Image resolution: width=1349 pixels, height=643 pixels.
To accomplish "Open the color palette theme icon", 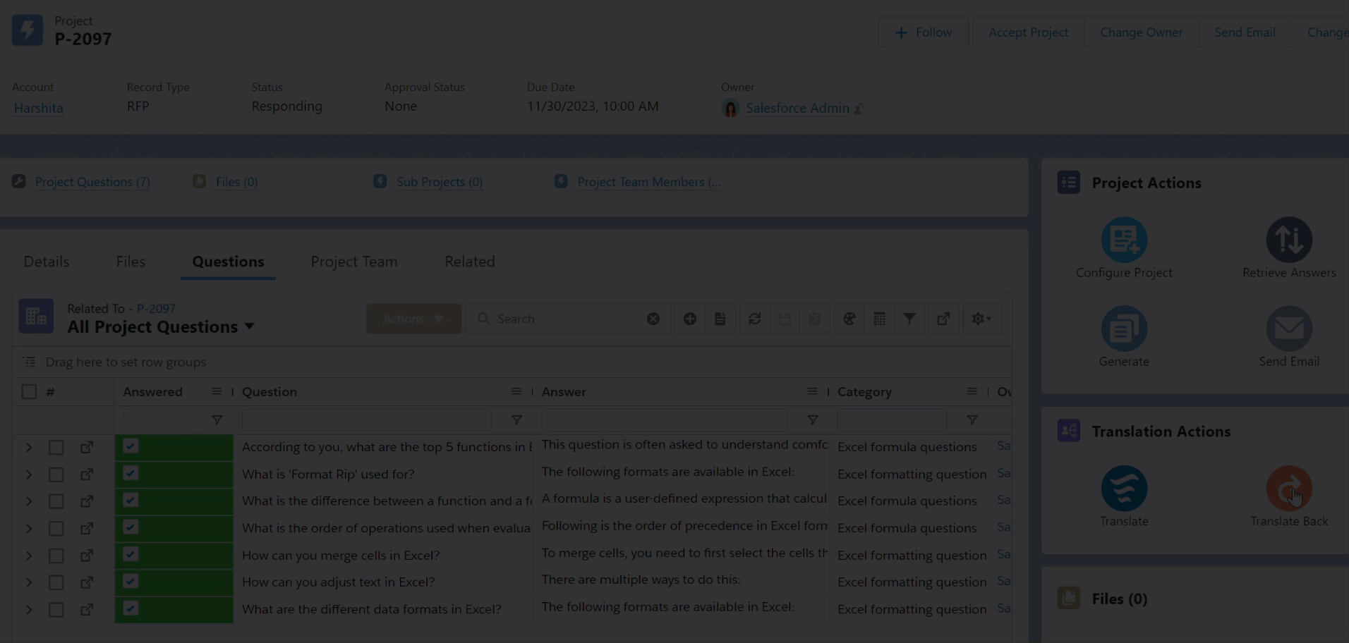I will pyautogui.click(x=849, y=319).
